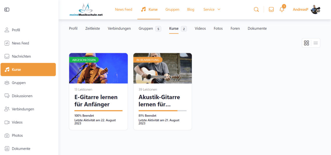Switch to the Verbindungen tab
Screen dimensions: 331x155
119,28
